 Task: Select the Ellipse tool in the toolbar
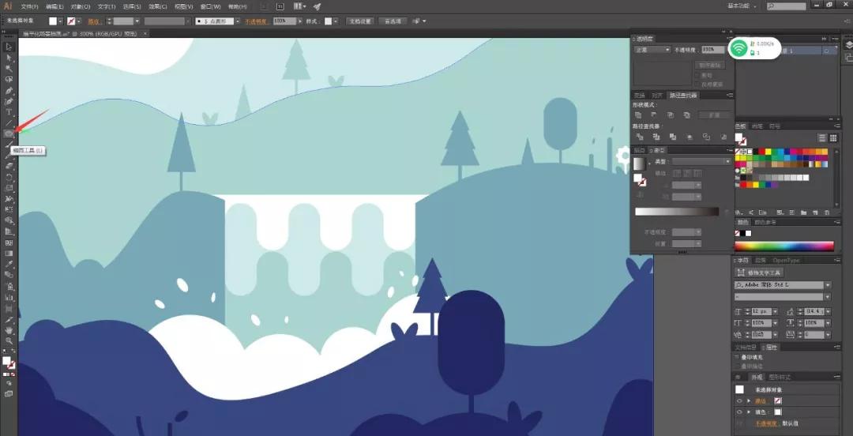(x=9, y=133)
